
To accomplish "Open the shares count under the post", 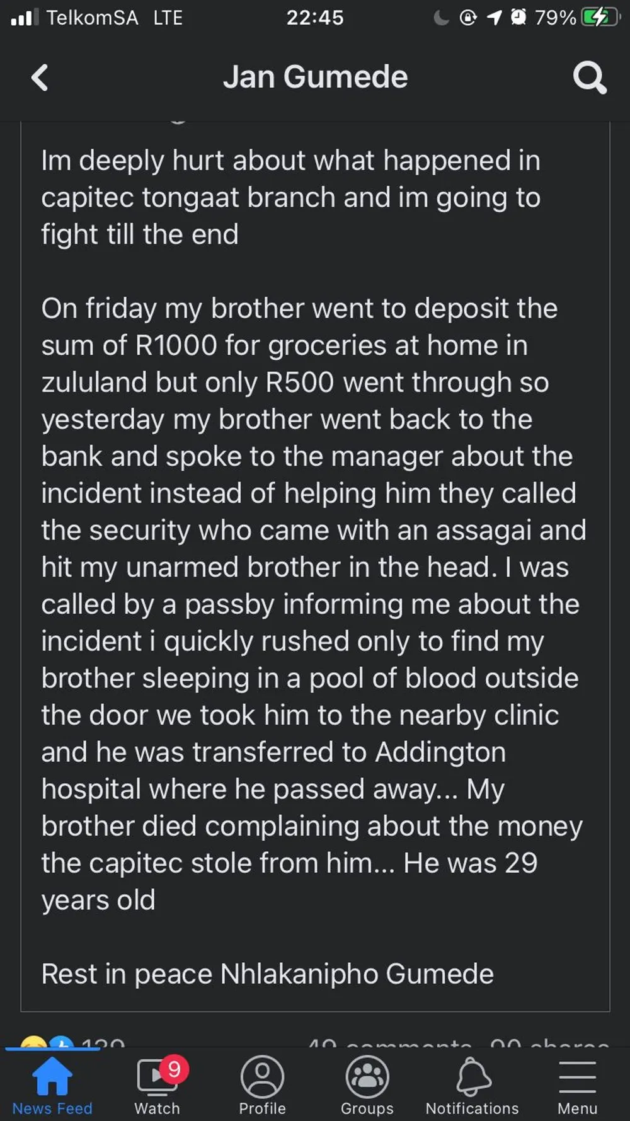I will coord(549,1043).
